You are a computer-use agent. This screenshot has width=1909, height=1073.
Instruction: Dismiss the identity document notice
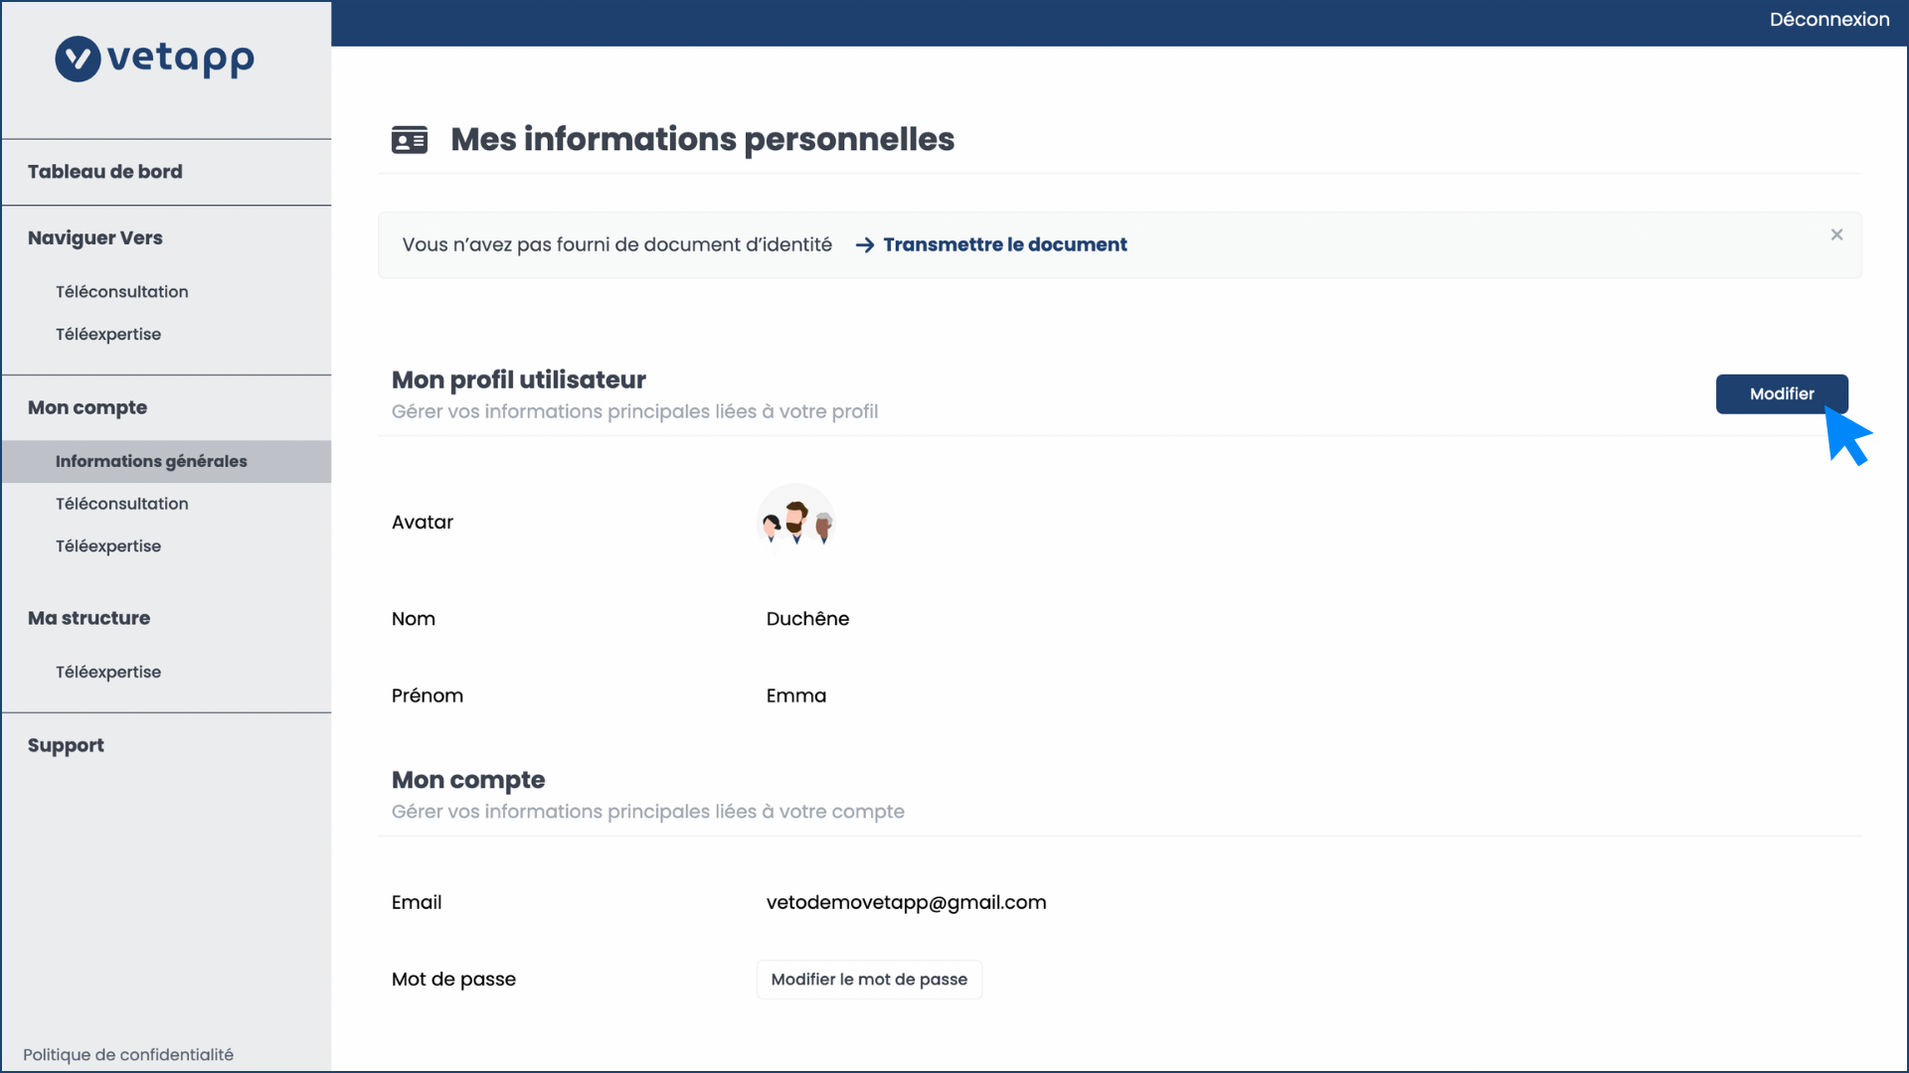[1836, 234]
